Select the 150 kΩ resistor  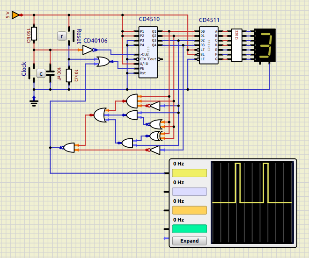[x=34, y=34]
